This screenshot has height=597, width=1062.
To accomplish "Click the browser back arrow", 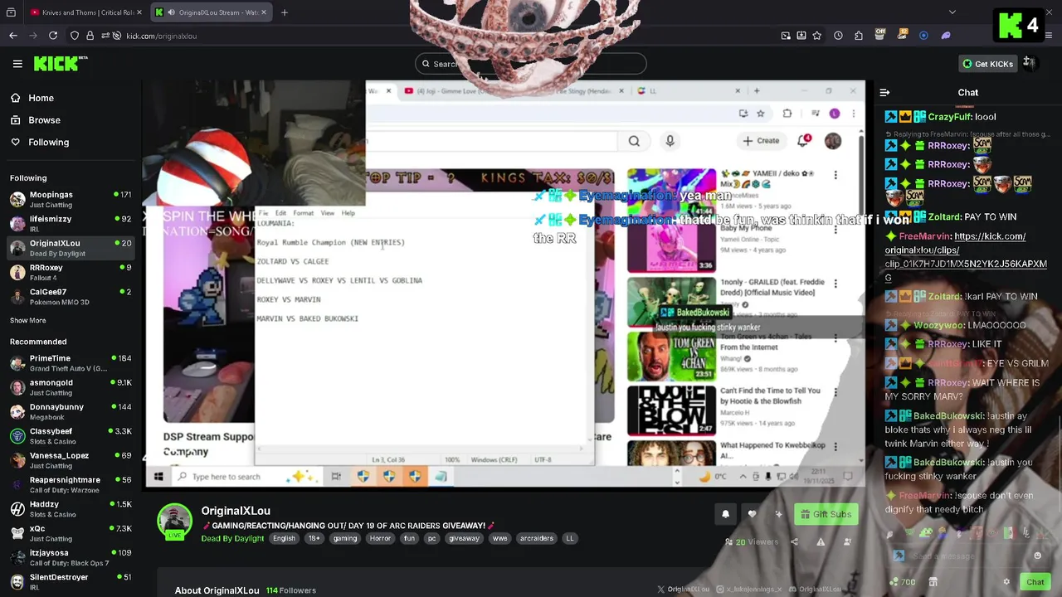I will (x=13, y=36).
